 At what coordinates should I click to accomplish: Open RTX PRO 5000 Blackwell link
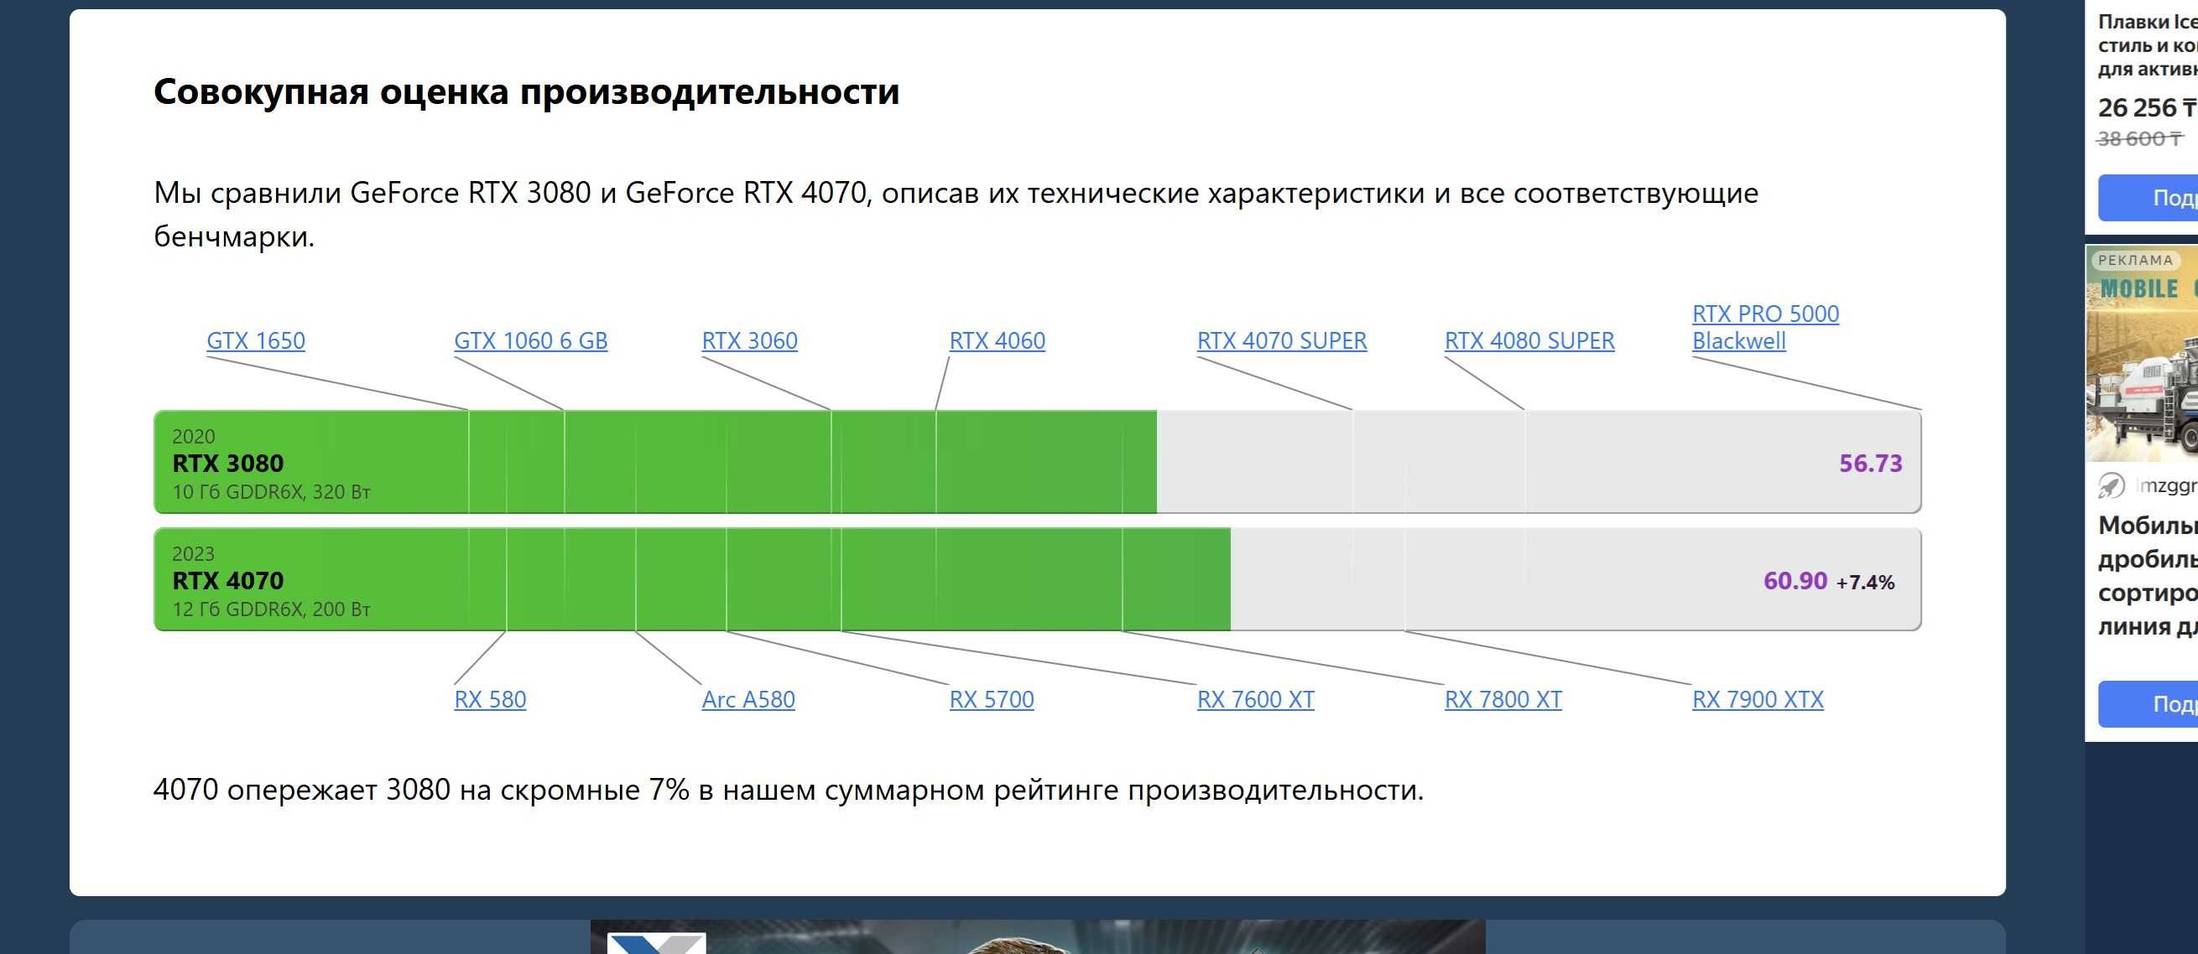click(1765, 328)
